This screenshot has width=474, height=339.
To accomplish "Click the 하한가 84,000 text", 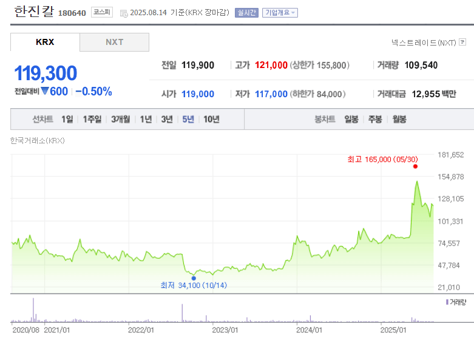I will [317, 94].
